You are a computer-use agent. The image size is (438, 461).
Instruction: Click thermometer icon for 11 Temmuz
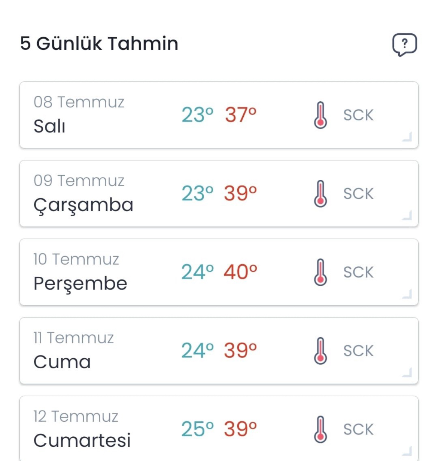[320, 351]
